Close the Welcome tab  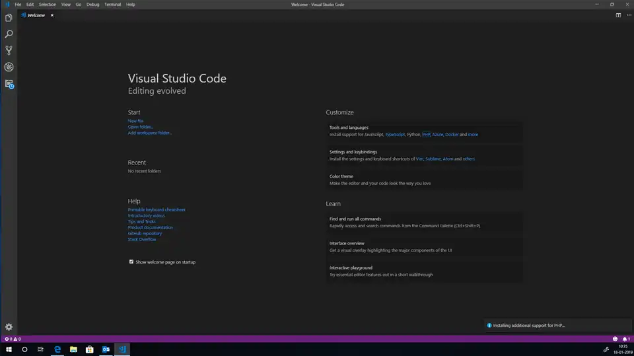[52, 15]
